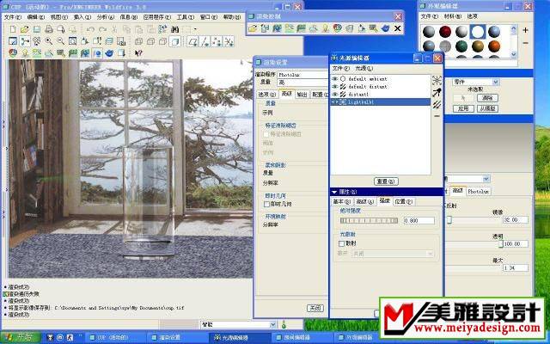Screen dimensions: 550x344
Task: Collapse the 属性 section in light editor
Action: (x=334, y=191)
